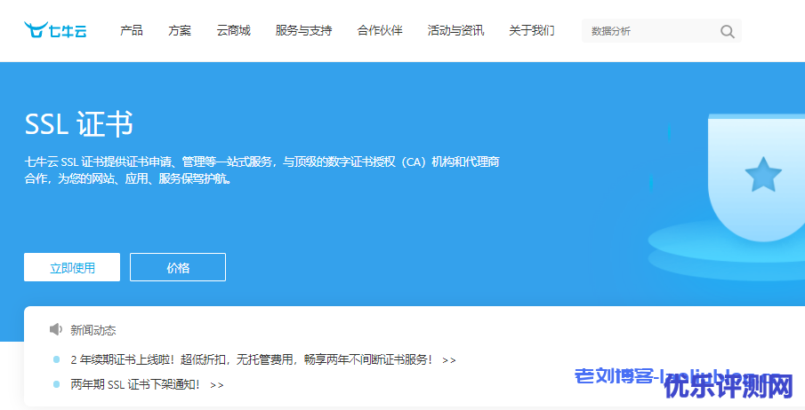The height and width of the screenshot is (410, 805).
Task: Click the magnifier search icon
Action: coord(727,32)
